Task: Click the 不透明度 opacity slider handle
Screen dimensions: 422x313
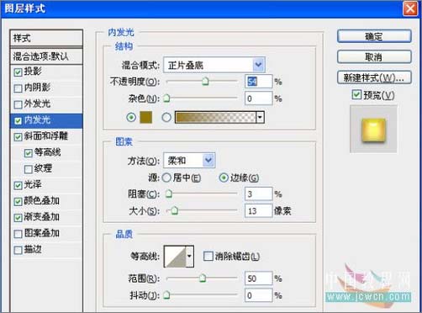Action: pos(206,82)
